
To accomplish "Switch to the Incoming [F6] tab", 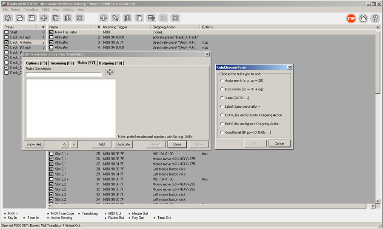I will pos(62,63).
